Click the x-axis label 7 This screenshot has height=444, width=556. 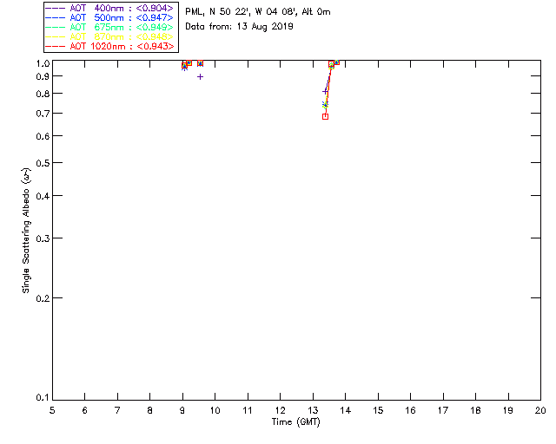coord(117,411)
